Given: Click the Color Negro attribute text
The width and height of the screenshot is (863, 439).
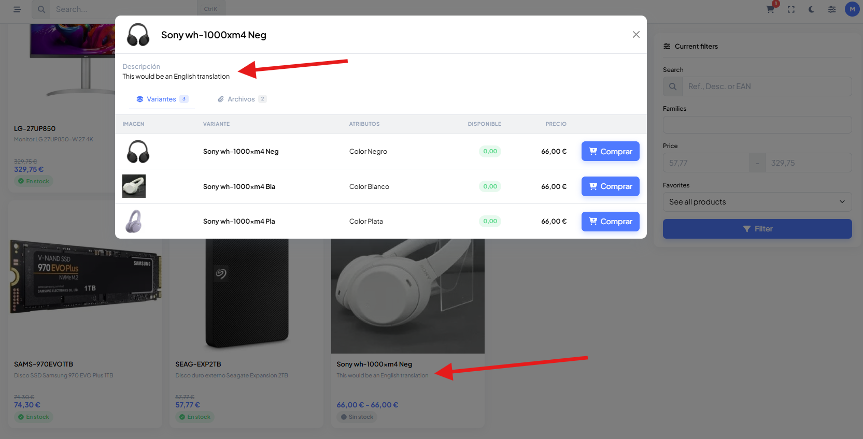Looking at the screenshot, I should click(368, 152).
